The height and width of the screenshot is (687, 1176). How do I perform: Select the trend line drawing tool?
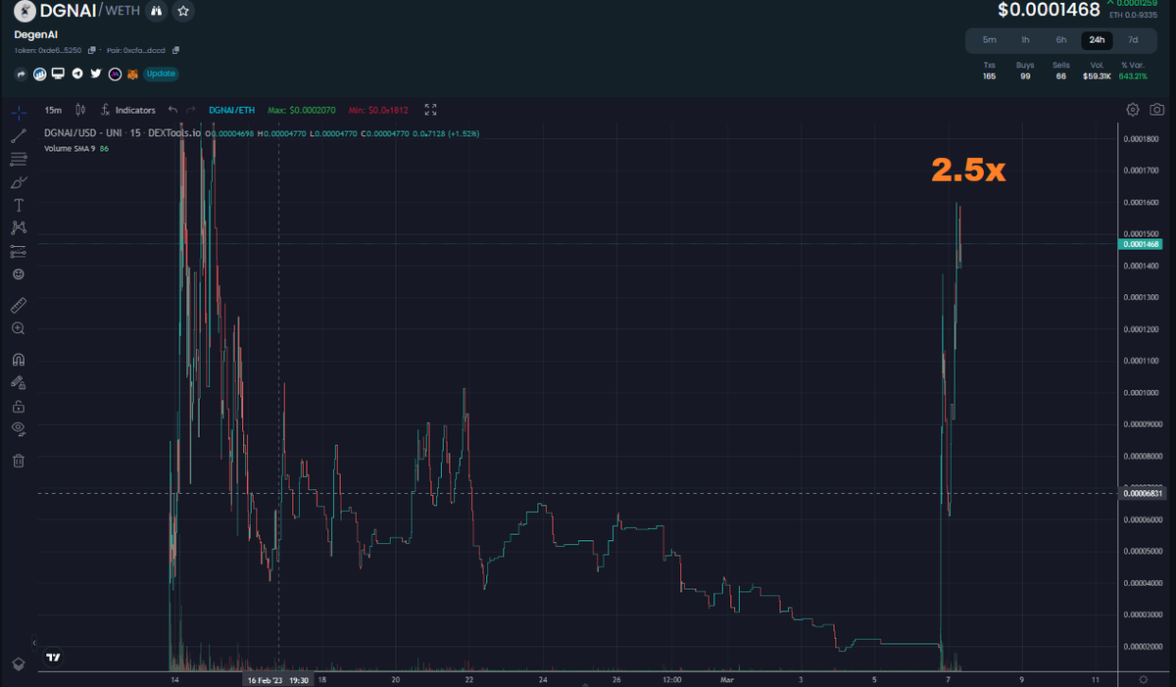[18, 135]
